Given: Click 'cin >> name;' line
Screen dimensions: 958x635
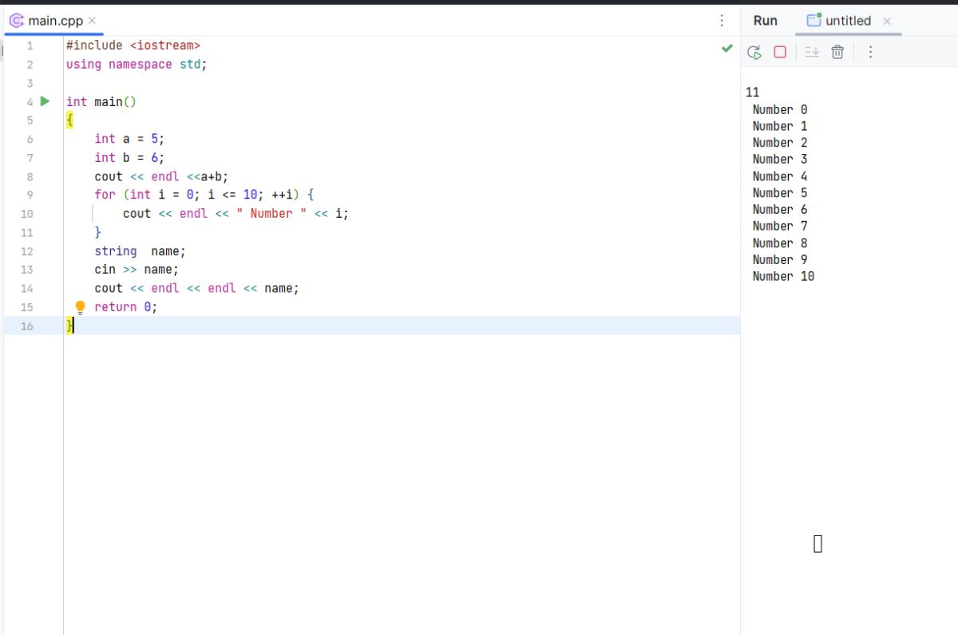Looking at the screenshot, I should pyautogui.click(x=137, y=270).
